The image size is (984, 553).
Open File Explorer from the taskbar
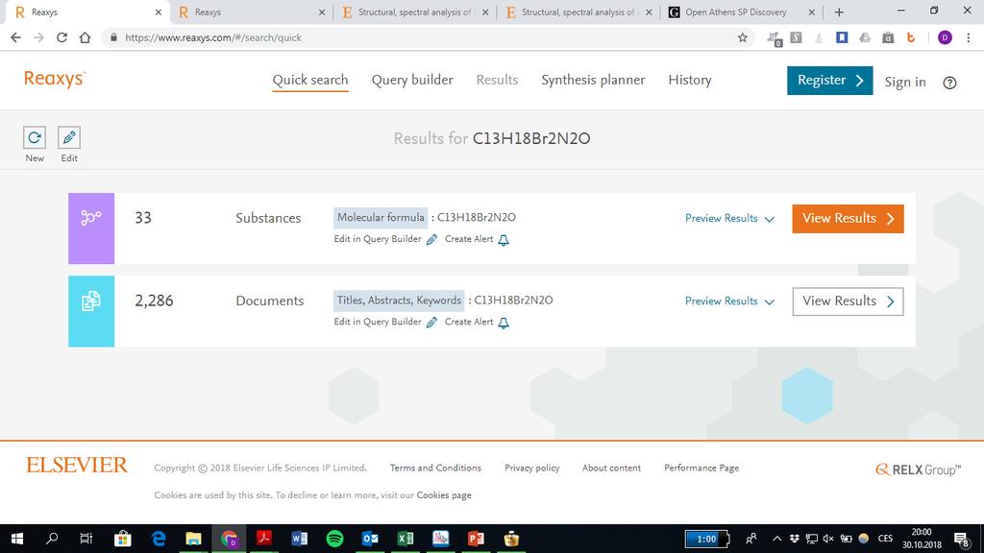point(193,539)
